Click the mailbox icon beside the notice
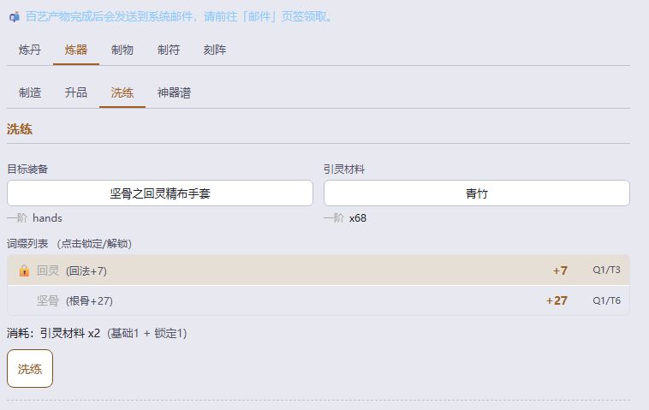The image size is (649, 410). click(15, 17)
